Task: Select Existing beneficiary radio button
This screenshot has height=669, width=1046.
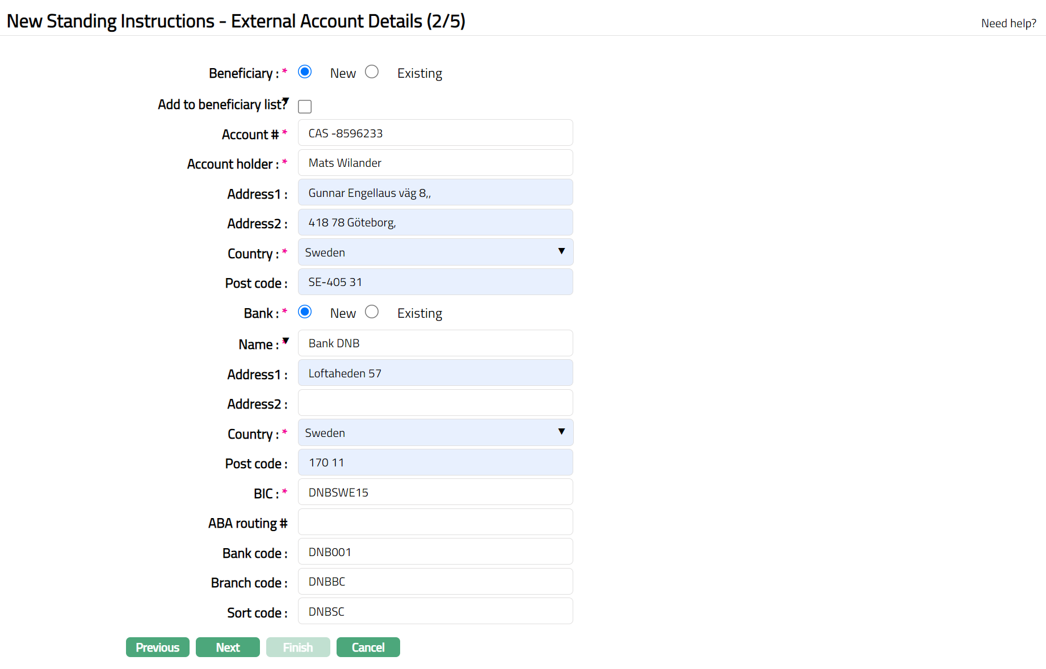Action: [x=372, y=72]
